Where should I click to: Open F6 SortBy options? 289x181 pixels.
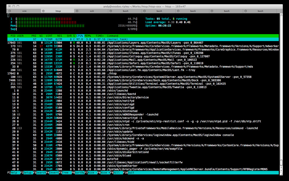pyautogui.click(x=78, y=173)
